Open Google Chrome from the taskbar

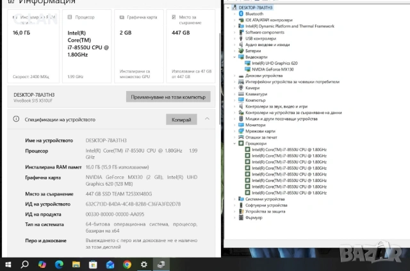(127, 265)
